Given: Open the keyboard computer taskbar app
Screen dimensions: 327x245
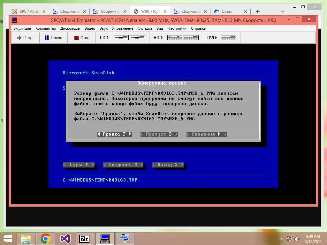Looking at the screenshot, I should click(125, 239).
